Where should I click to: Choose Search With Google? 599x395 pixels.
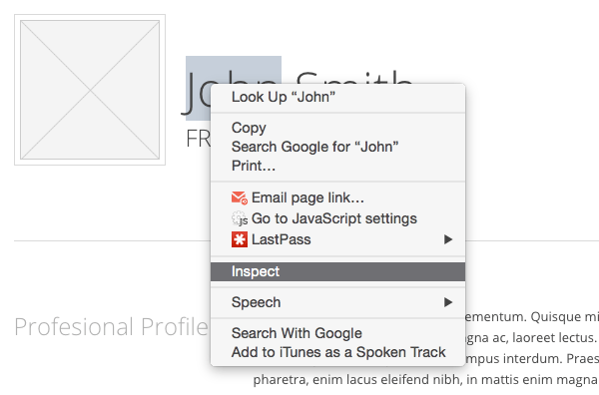tap(337, 333)
